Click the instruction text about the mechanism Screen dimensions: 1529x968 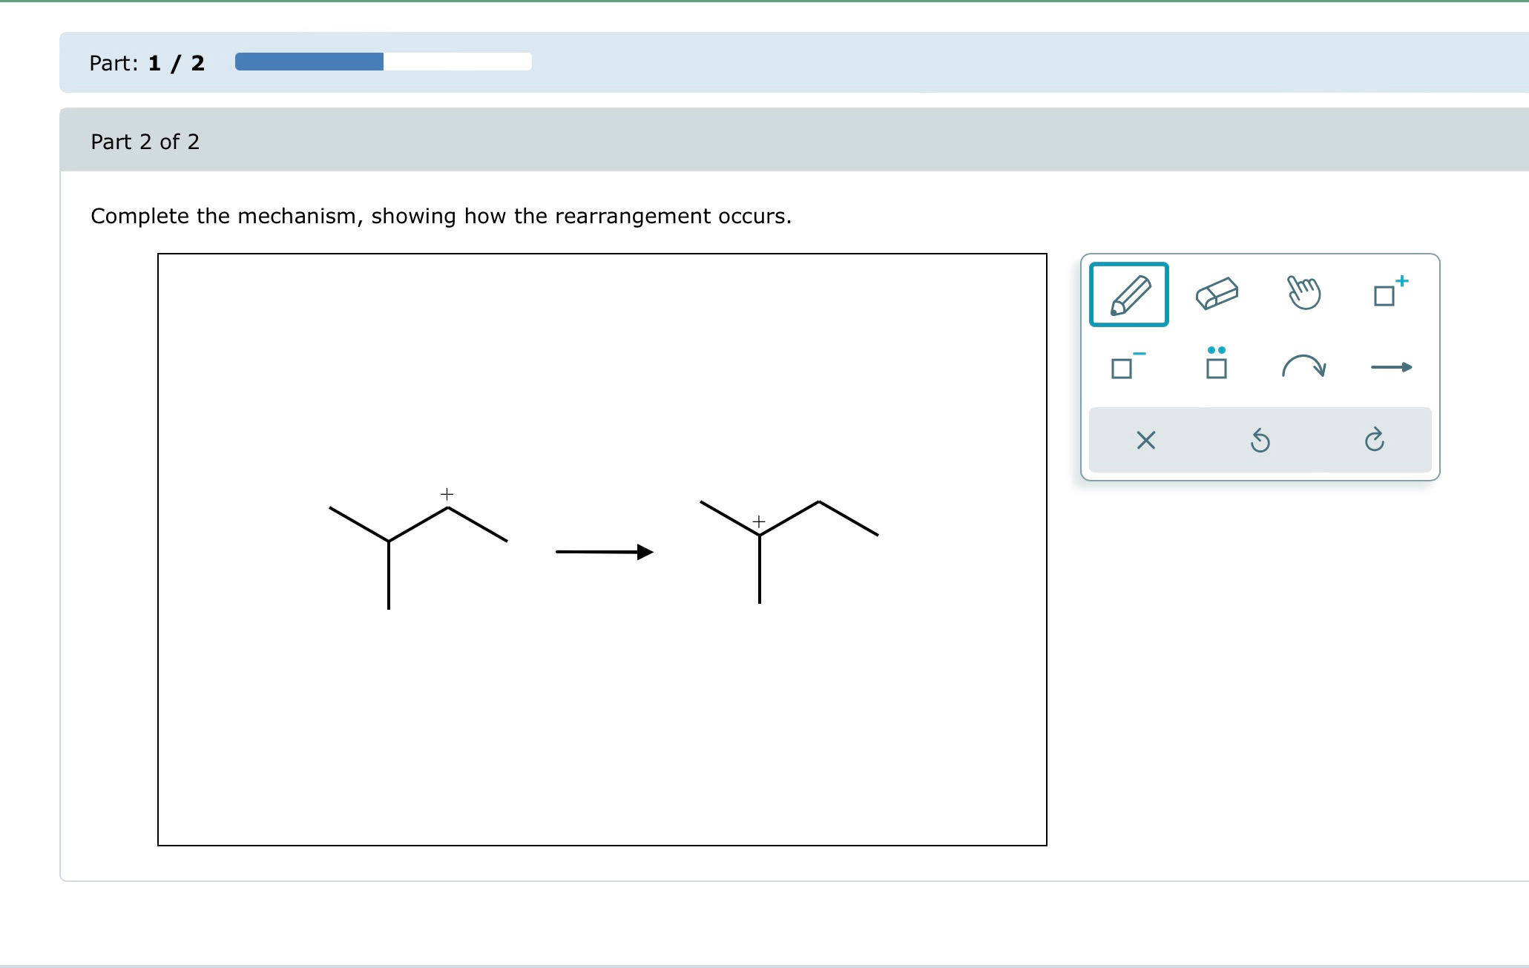[441, 216]
